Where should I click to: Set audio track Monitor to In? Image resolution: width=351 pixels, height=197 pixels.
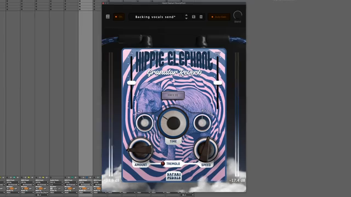pos(51,188)
